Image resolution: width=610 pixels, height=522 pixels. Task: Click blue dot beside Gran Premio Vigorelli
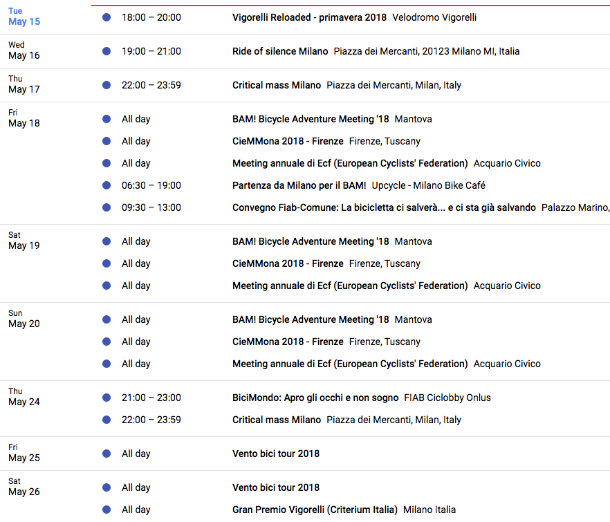click(x=107, y=510)
